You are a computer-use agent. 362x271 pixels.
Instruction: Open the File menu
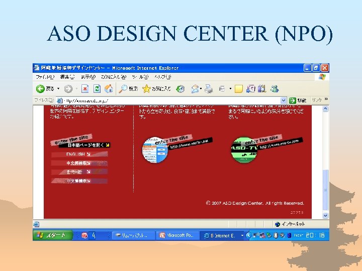(45, 77)
